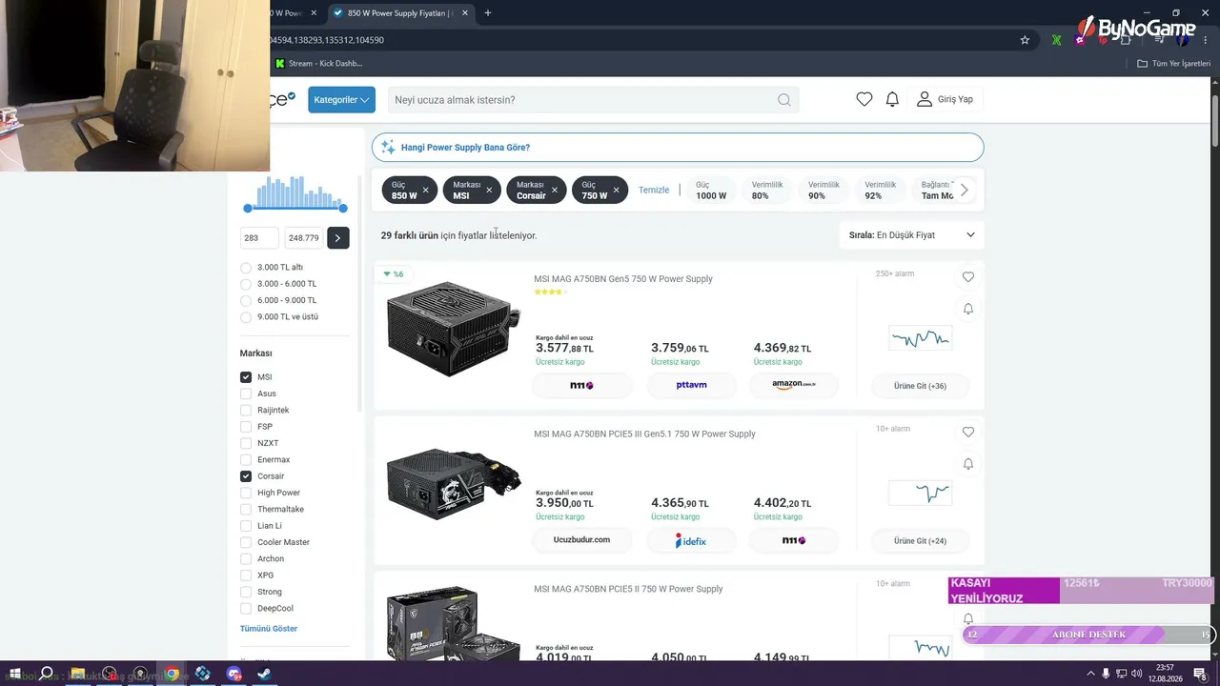This screenshot has width=1220, height=686.
Task: Click the minimum price input showing 283
Action: pos(259,238)
